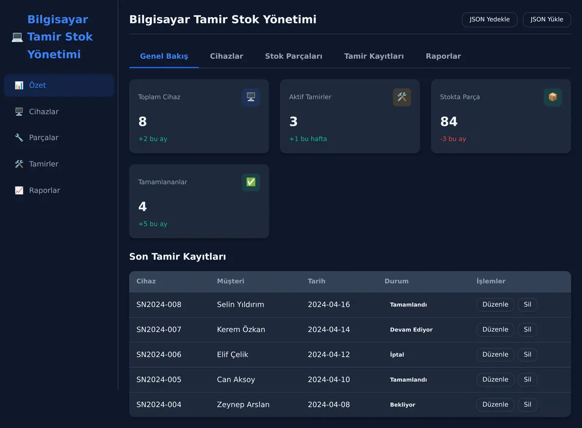
Task: Open the Stok Parçaları tab
Action: (293, 56)
